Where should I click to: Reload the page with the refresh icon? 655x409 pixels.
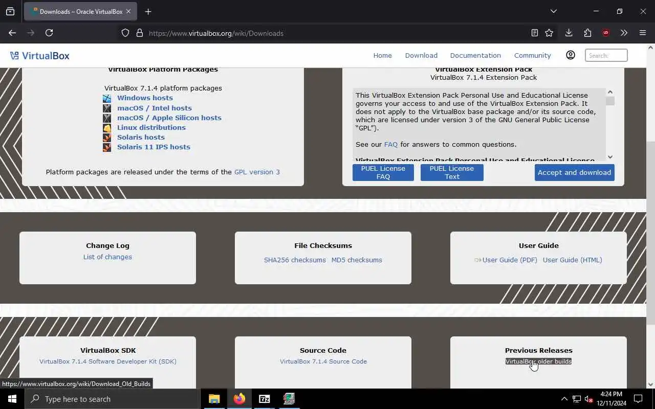pos(49,33)
